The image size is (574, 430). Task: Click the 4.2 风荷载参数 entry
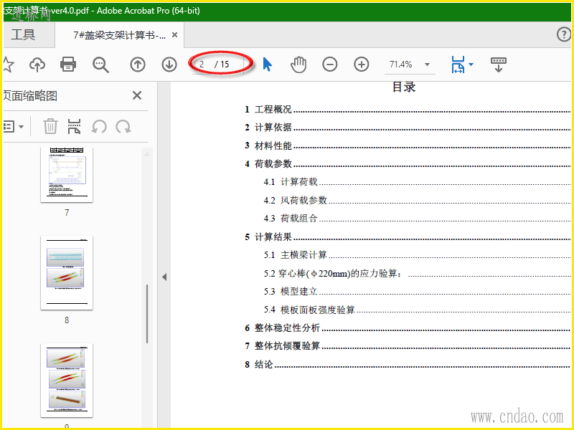pyautogui.click(x=417, y=200)
